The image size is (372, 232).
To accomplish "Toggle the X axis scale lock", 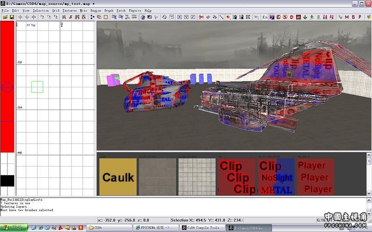I will point(179,17).
